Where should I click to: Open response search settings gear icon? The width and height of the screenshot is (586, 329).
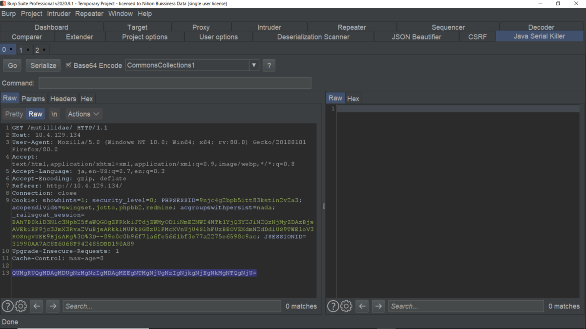pos(346,306)
